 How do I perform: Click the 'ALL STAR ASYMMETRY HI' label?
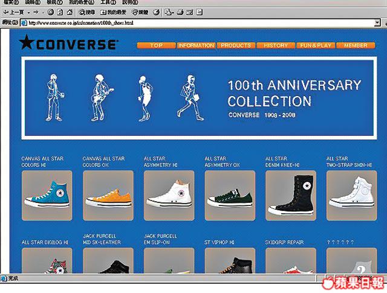click(x=160, y=161)
